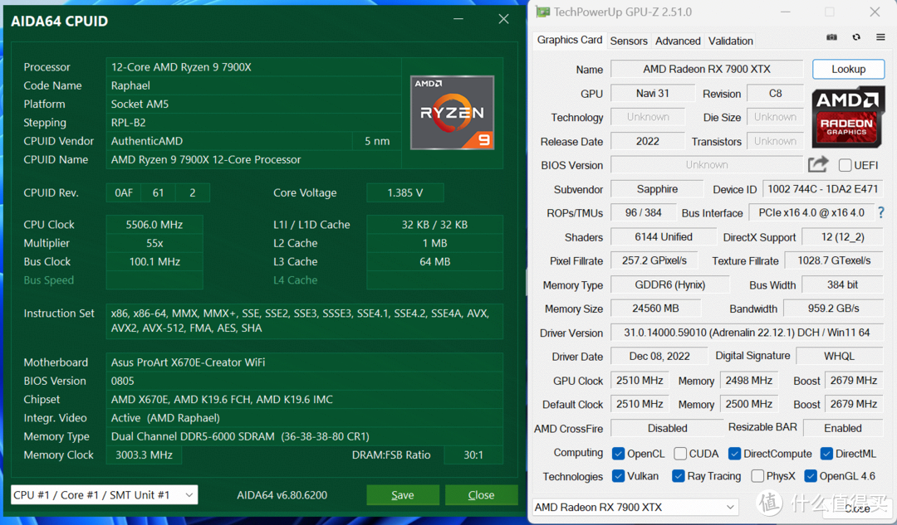Click the BIOS Version value 0805
Viewport: 897px width, 525px height.
pos(304,381)
